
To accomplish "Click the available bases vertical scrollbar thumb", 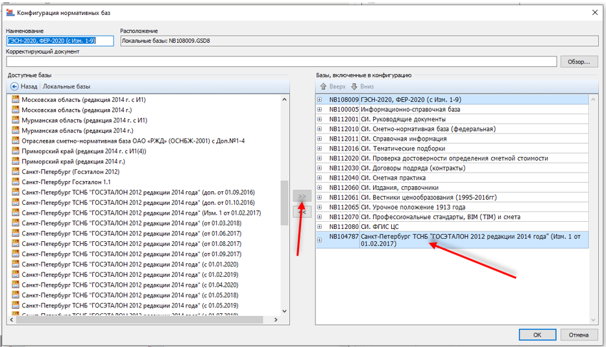I will 284,203.
